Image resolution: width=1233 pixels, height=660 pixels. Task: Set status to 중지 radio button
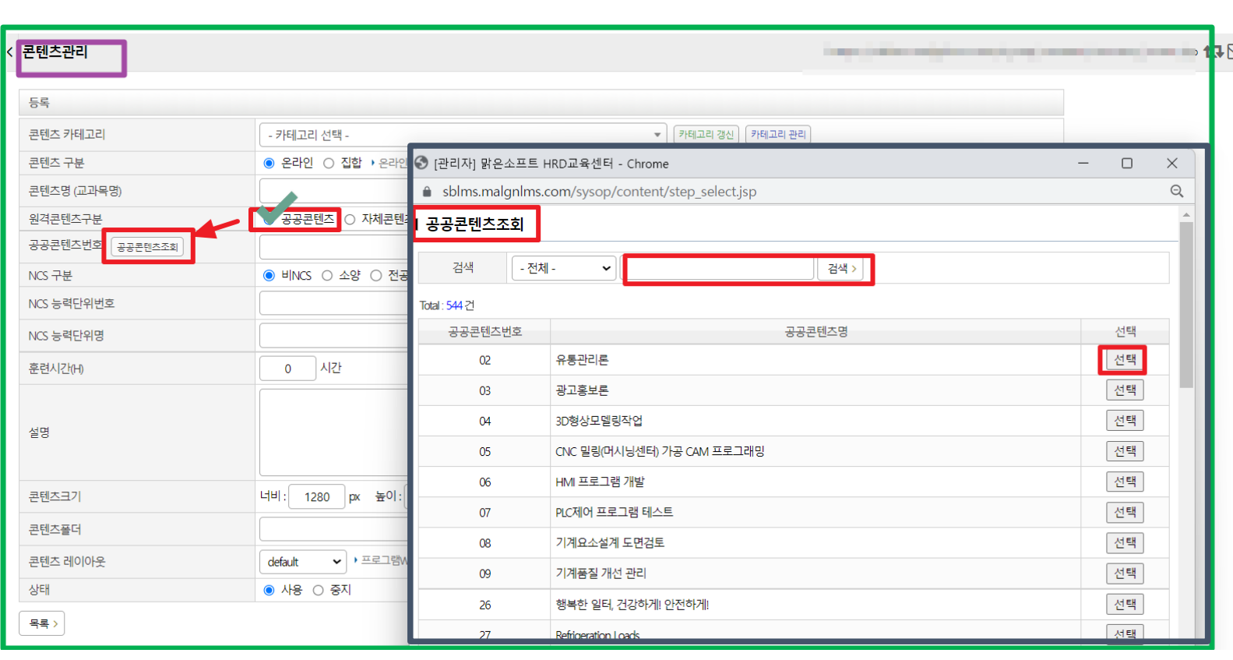(x=318, y=590)
